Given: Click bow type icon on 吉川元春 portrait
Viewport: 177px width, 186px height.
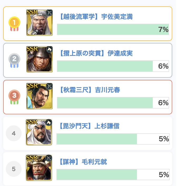Looking at the screenshot, I should tap(49, 86).
